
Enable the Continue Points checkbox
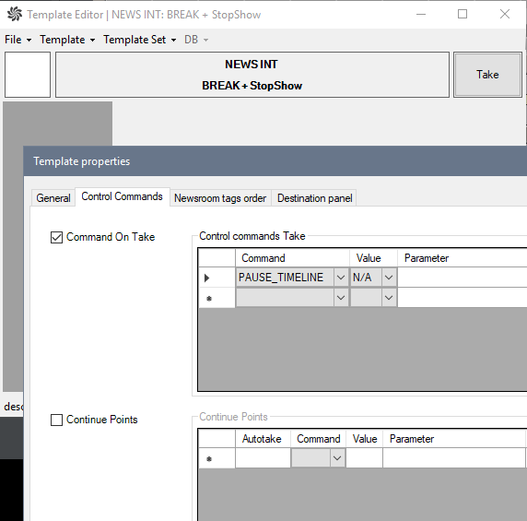point(56,420)
